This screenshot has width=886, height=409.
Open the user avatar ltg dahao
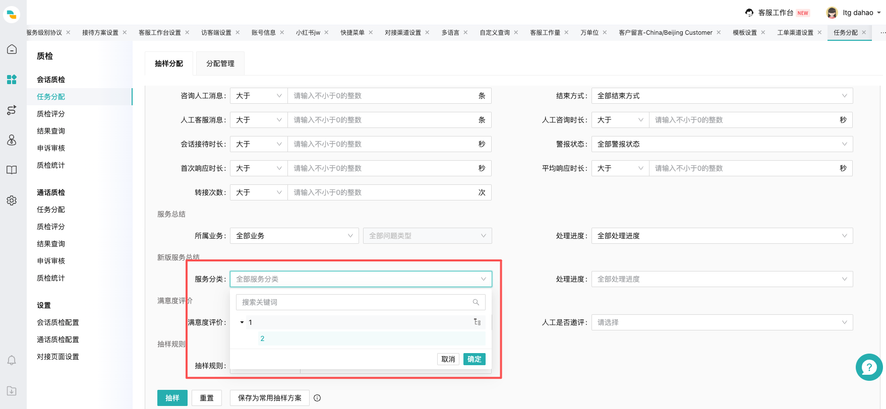[832, 13]
